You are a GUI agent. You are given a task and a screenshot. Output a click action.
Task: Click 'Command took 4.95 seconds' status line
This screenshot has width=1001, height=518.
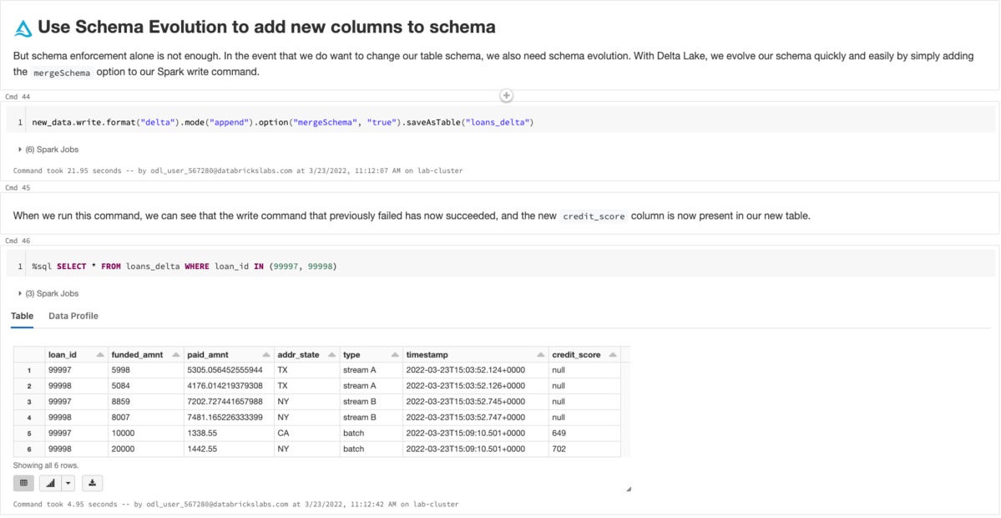[235, 504]
